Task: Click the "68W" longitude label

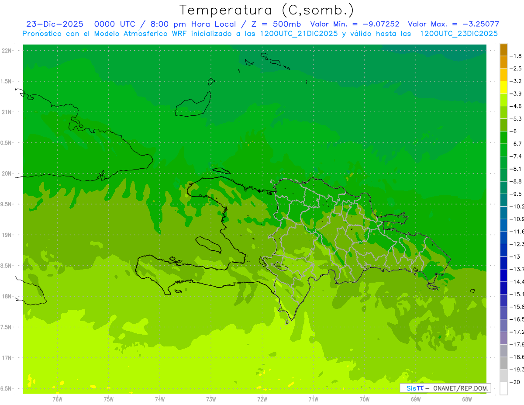Action: (x=467, y=399)
